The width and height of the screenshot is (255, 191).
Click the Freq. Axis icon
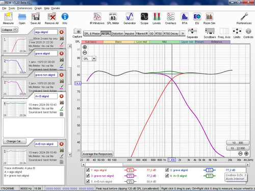(224, 33)
